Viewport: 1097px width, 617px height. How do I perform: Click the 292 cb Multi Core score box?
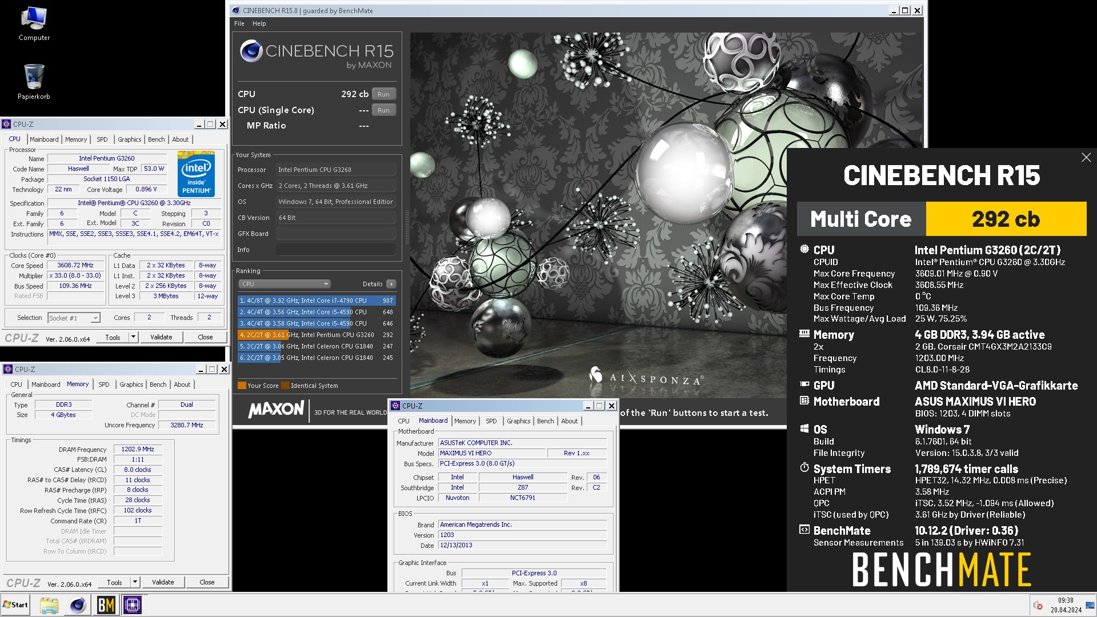point(1006,219)
